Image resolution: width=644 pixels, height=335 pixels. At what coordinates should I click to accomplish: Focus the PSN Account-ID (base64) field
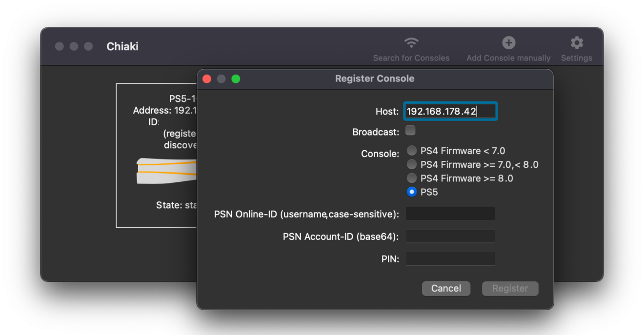point(450,236)
